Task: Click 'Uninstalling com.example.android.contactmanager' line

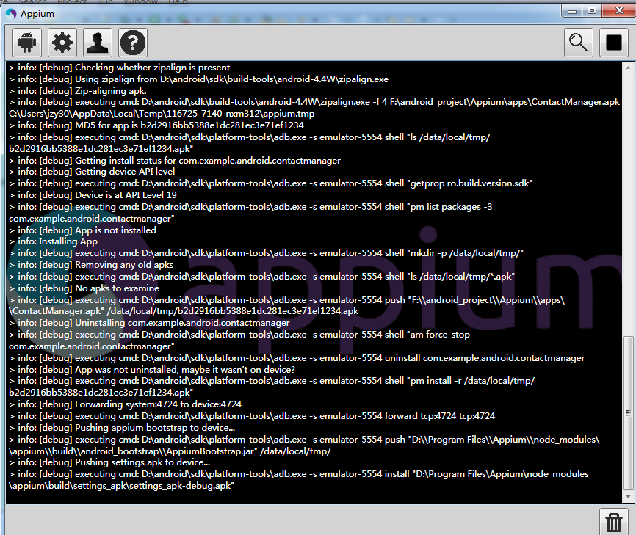Action: (x=150, y=323)
